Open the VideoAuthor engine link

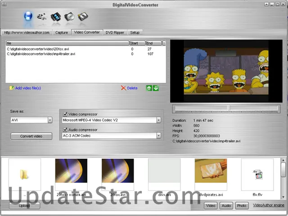click(x=269, y=205)
